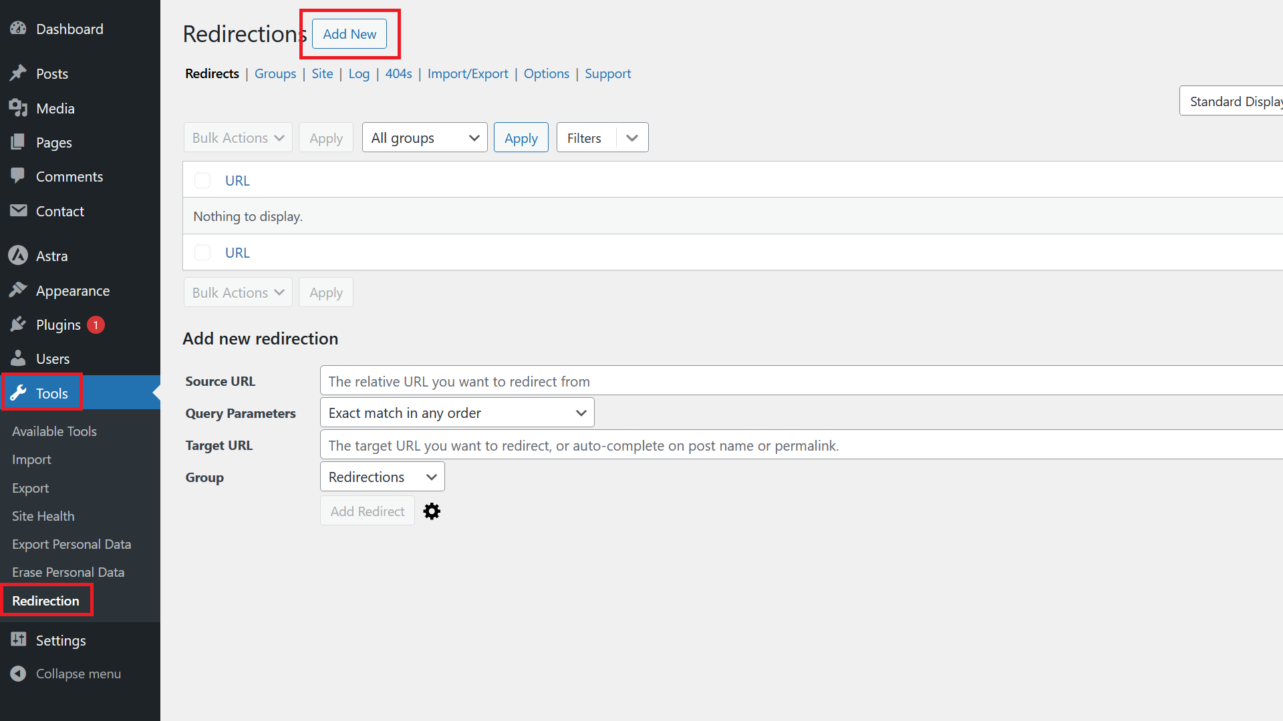Click the Filters button label
This screenshot has width=1283, height=721.
tap(584, 138)
